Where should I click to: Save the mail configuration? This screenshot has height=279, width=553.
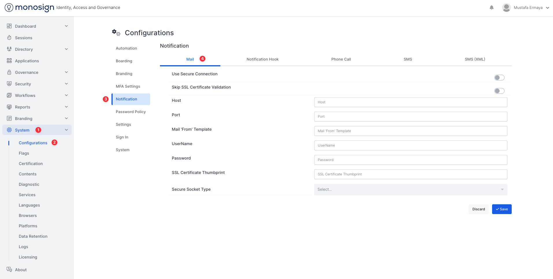[502, 209]
